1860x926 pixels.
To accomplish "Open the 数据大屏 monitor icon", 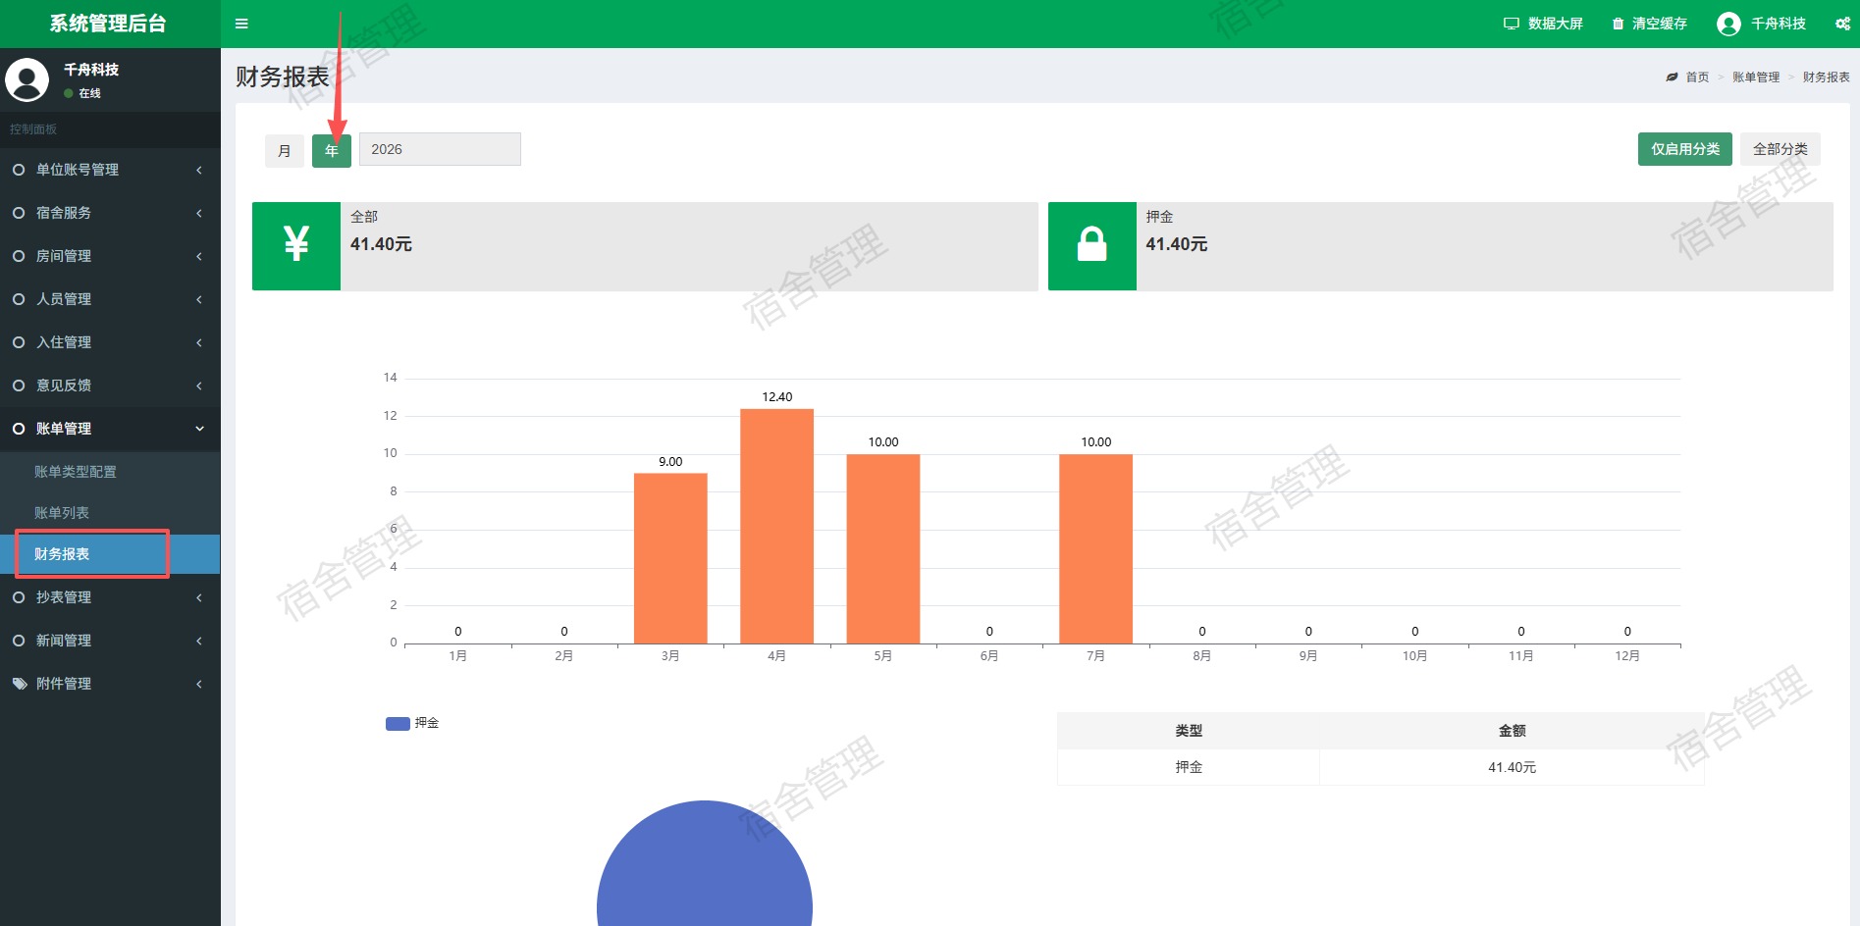I will [1512, 24].
